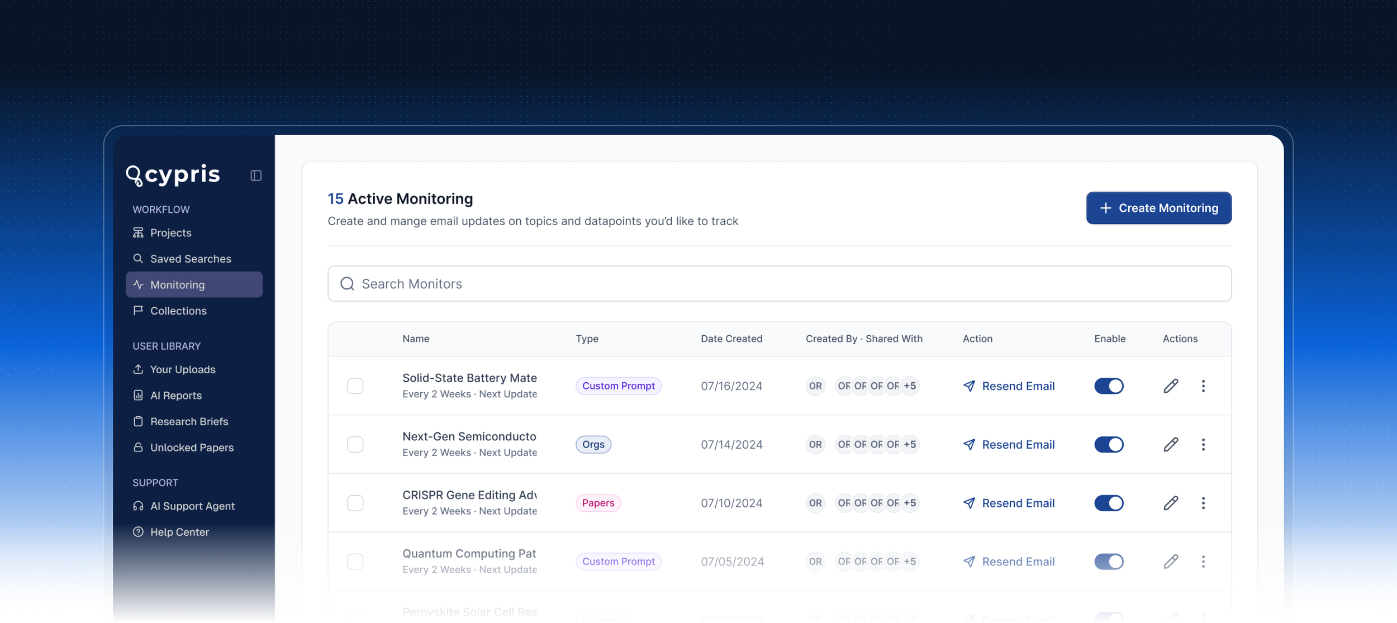The image size is (1397, 623).
Task: Edit the Quantum Computing monitor pencil icon
Action: tap(1171, 562)
